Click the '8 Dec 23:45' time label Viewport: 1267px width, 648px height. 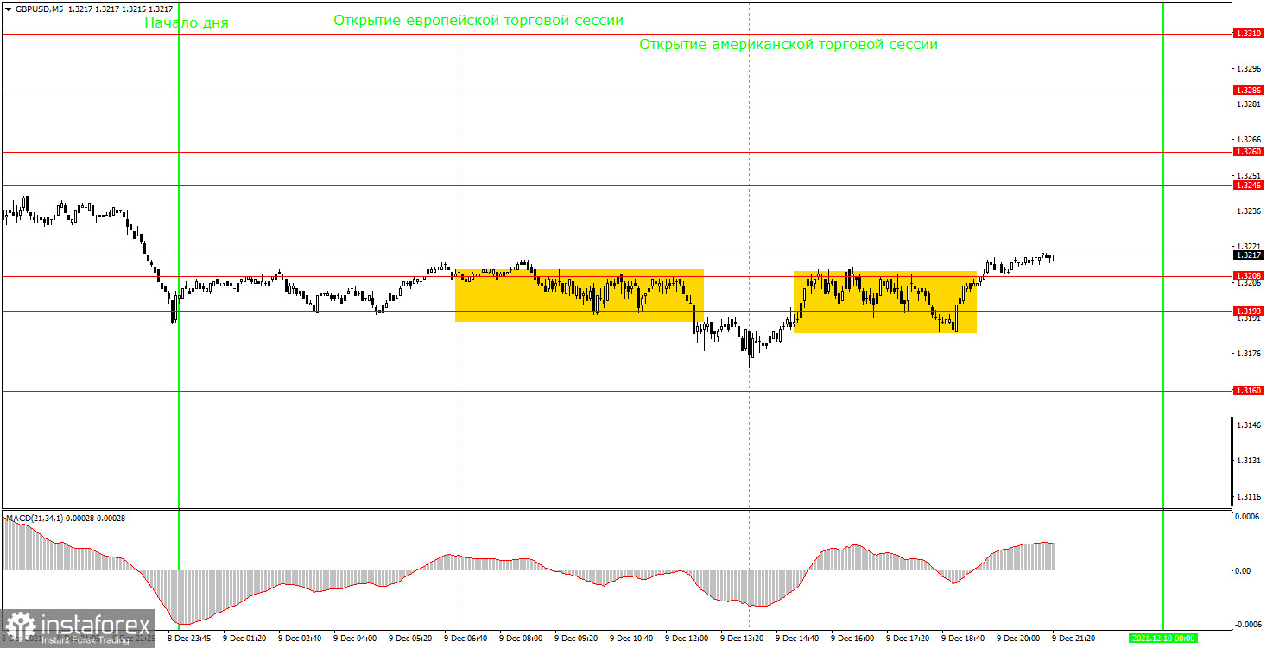(x=190, y=639)
